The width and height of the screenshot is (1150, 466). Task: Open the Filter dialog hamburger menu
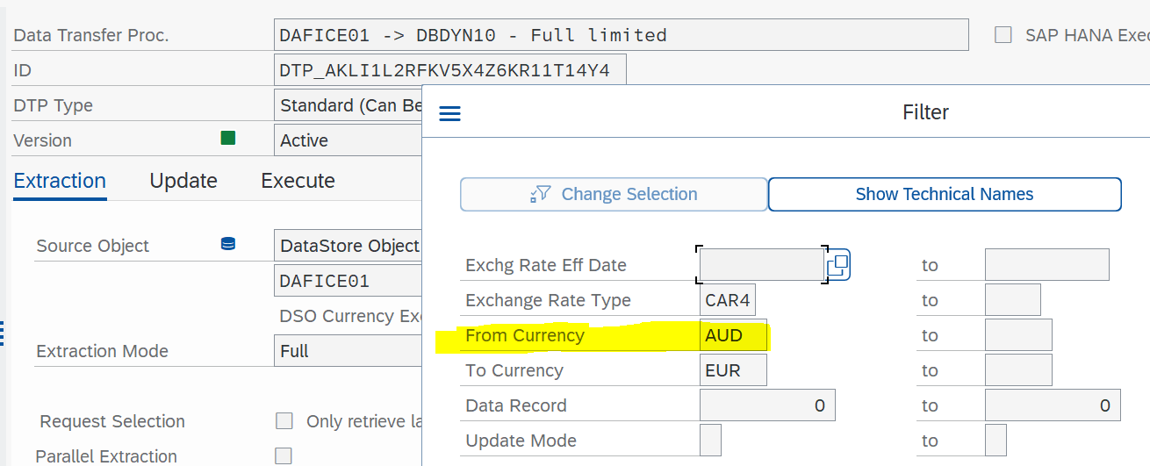[449, 114]
